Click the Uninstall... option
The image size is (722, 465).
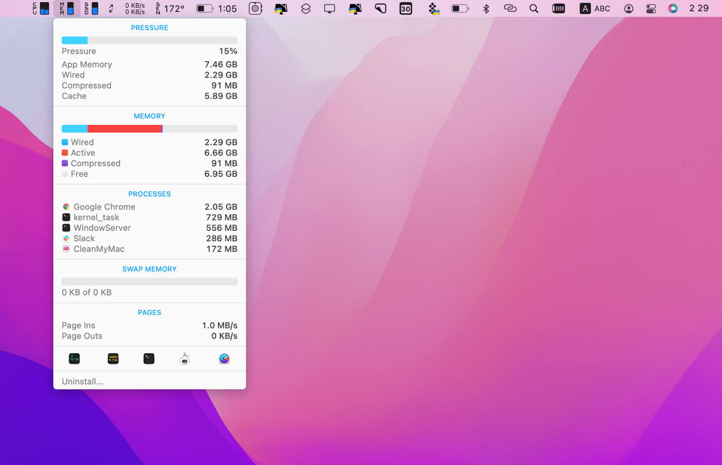point(83,381)
